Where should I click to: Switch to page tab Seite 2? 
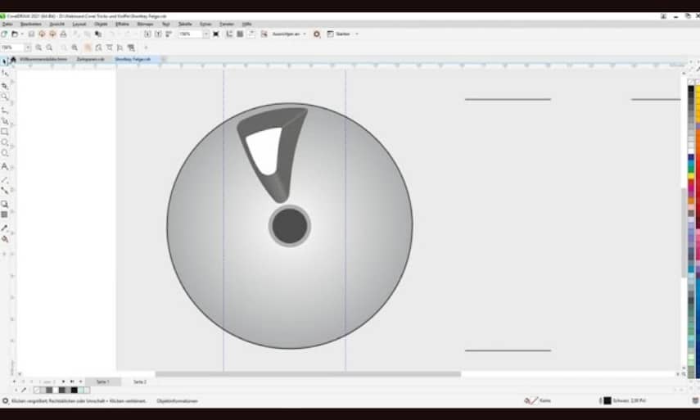[x=140, y=382]
